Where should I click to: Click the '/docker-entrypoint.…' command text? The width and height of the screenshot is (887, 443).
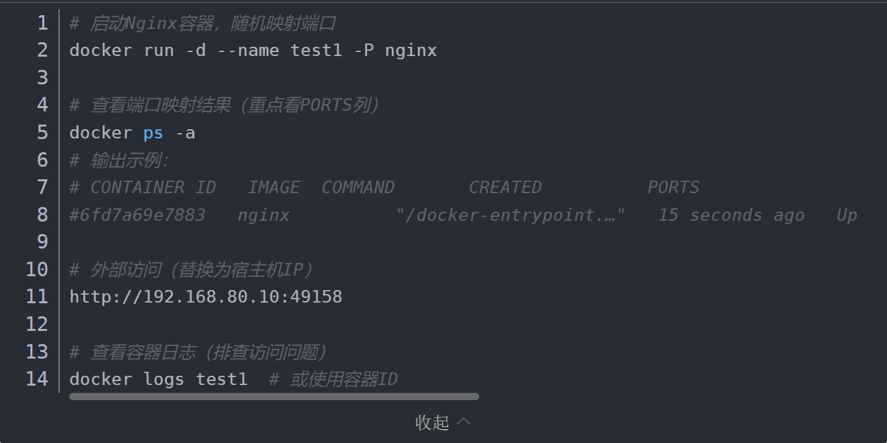tap(510, 215)
